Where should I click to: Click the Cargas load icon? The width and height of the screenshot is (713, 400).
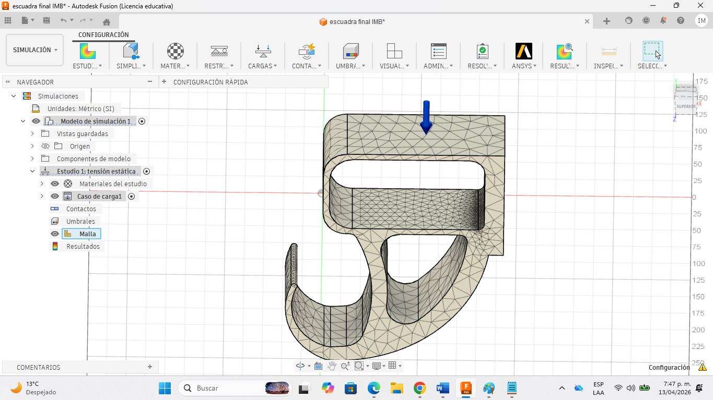tap(263, 51)
